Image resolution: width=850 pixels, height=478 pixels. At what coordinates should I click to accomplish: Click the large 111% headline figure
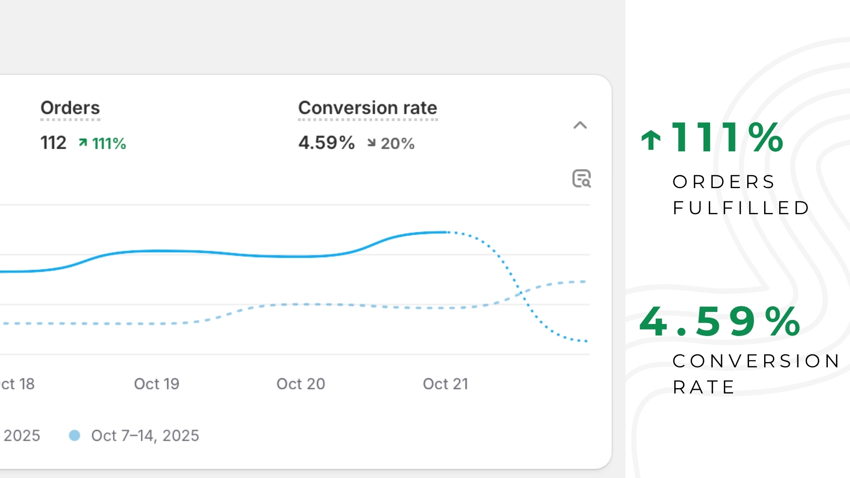[x=727, y=138]
